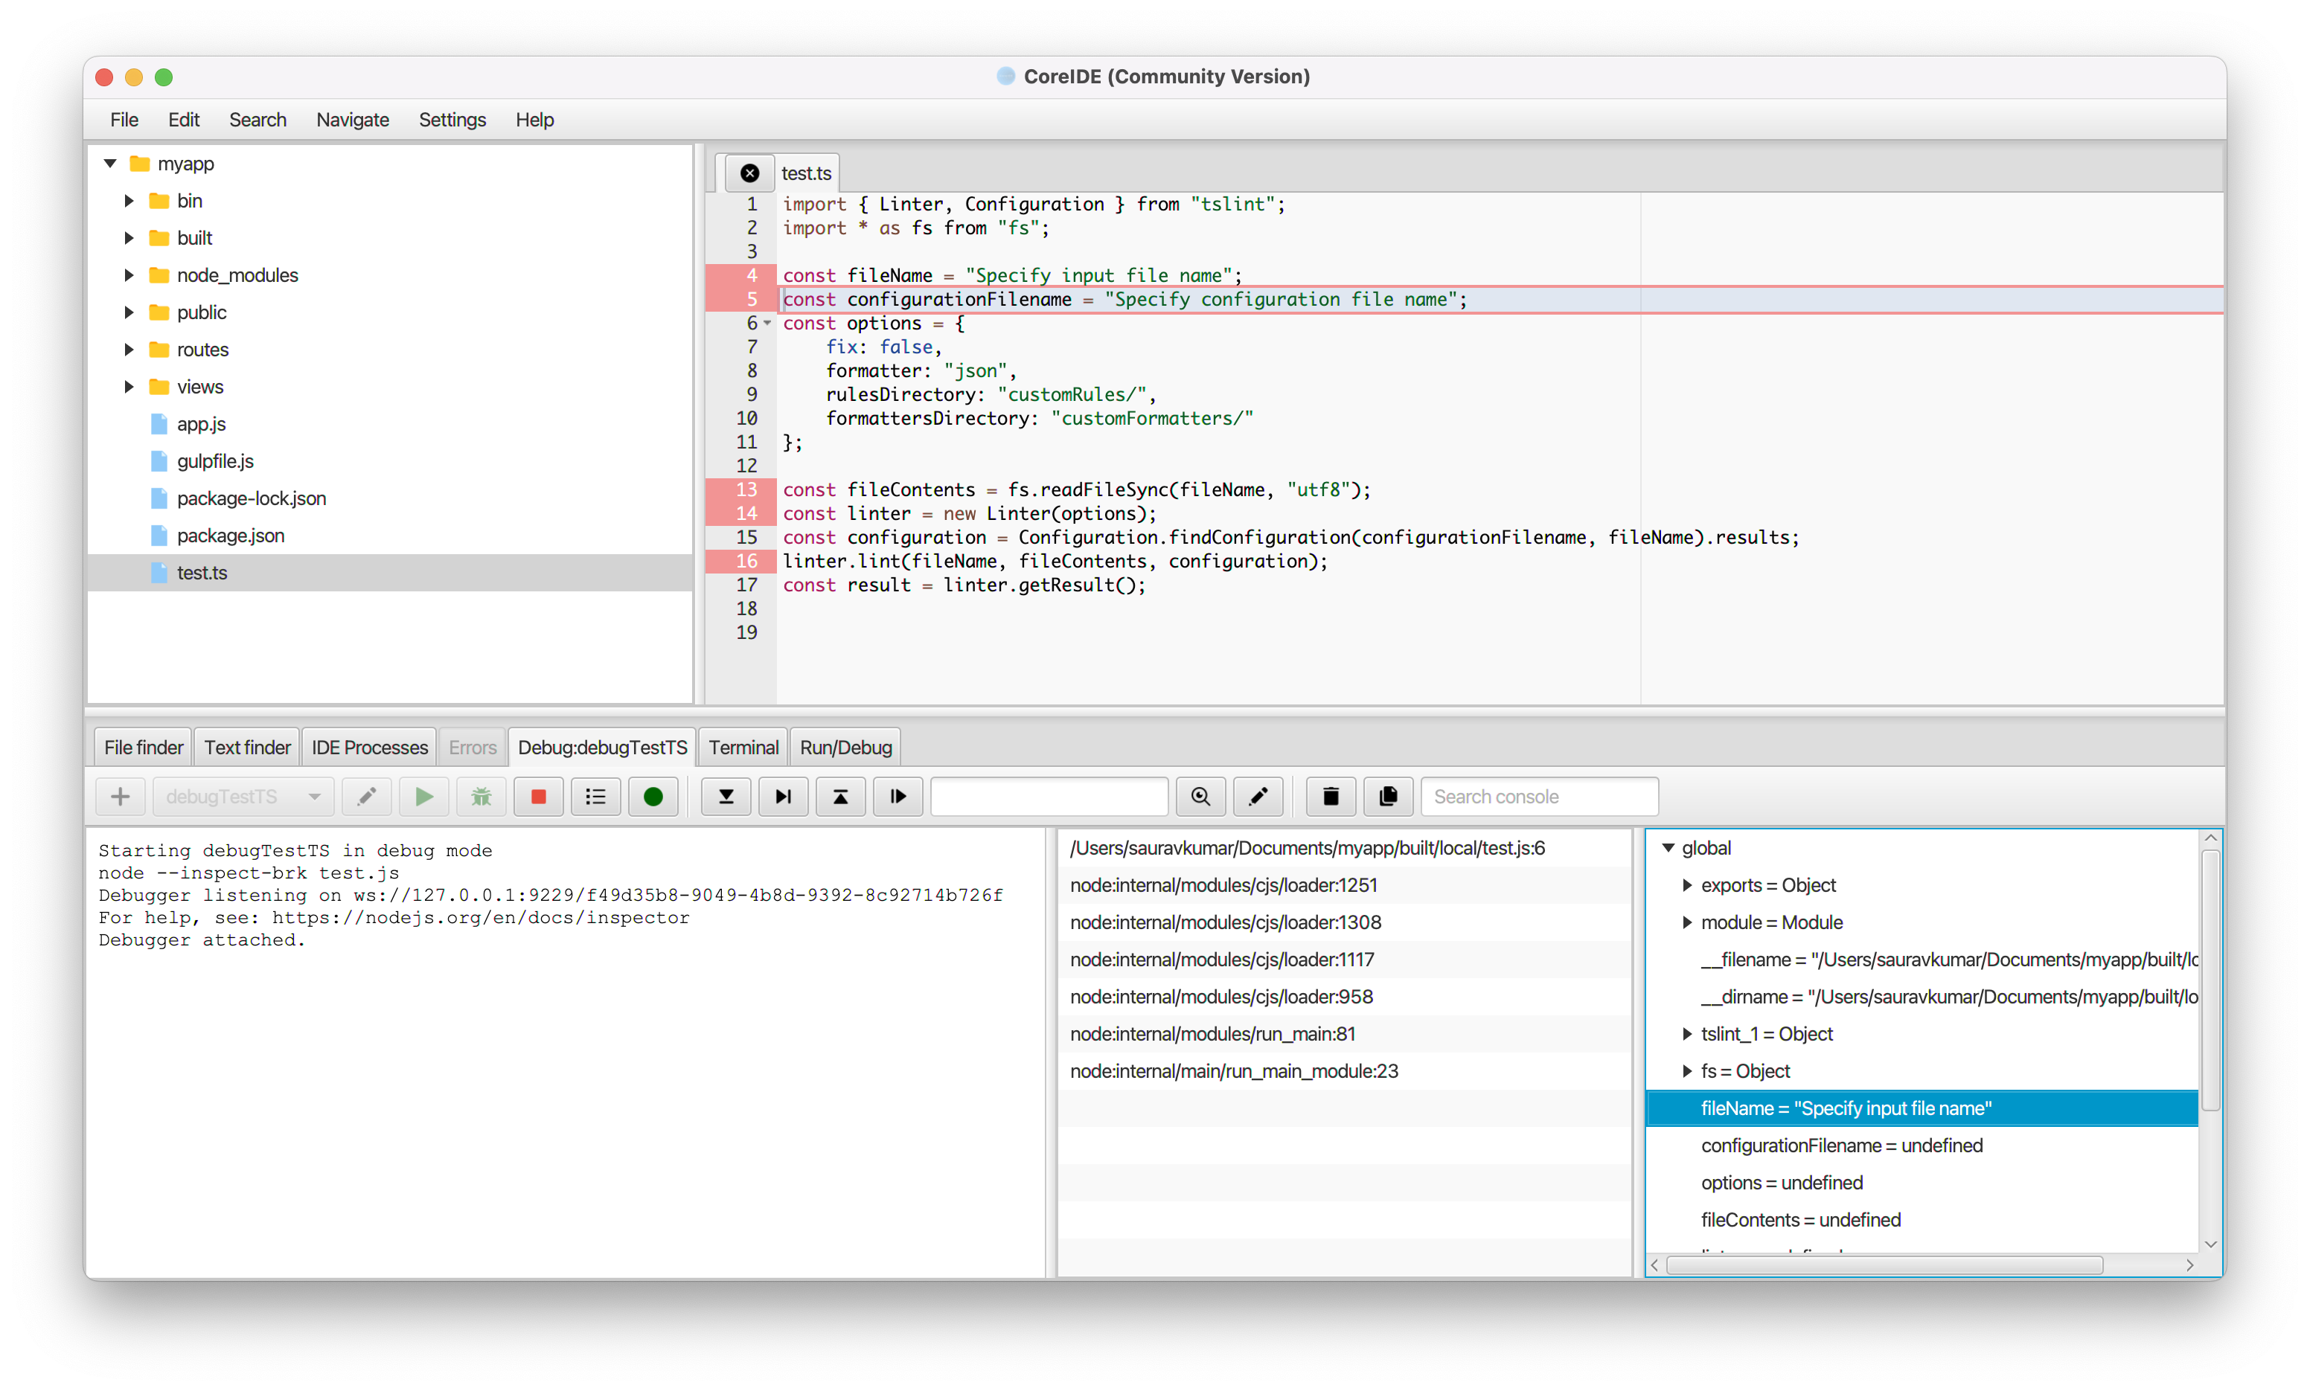Select the test.ts editor tab
The height and width of the screenshot is (1391, 2310).
pos(806,173)
